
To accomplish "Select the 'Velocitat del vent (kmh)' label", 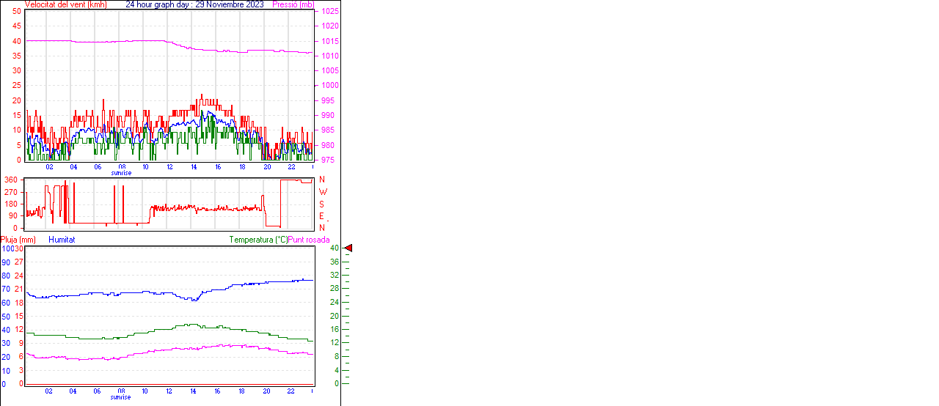I will 66,4.
